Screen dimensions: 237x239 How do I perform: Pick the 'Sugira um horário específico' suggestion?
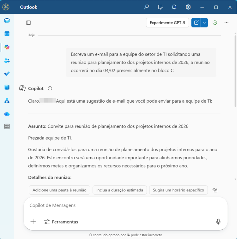178,190
